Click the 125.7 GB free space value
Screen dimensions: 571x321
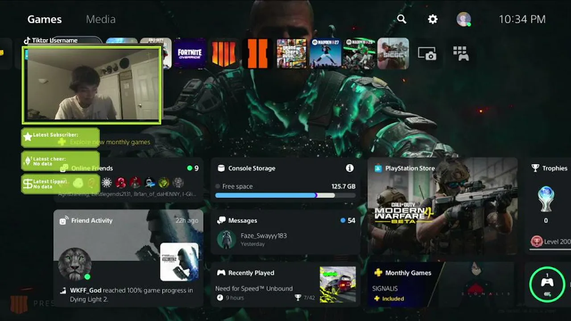click(x=343, y=186)
